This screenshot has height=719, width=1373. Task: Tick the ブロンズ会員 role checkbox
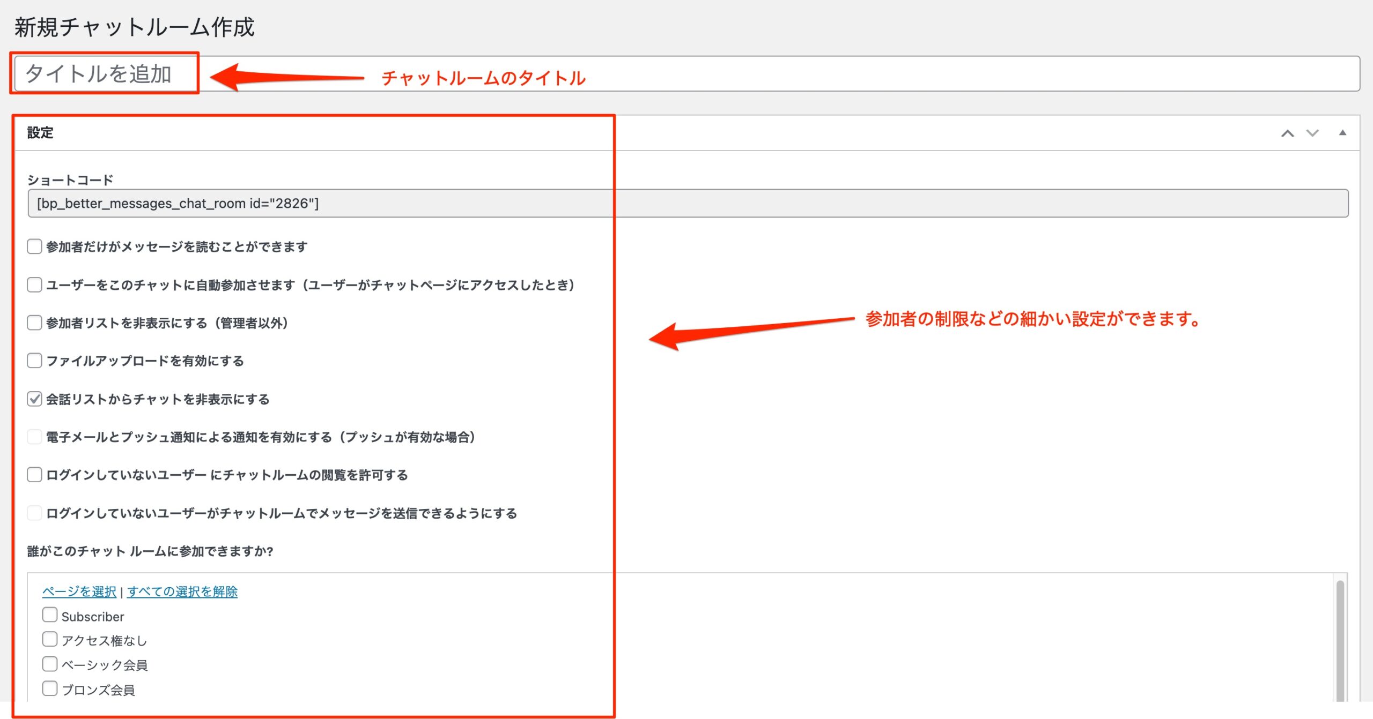click(50, 688)
